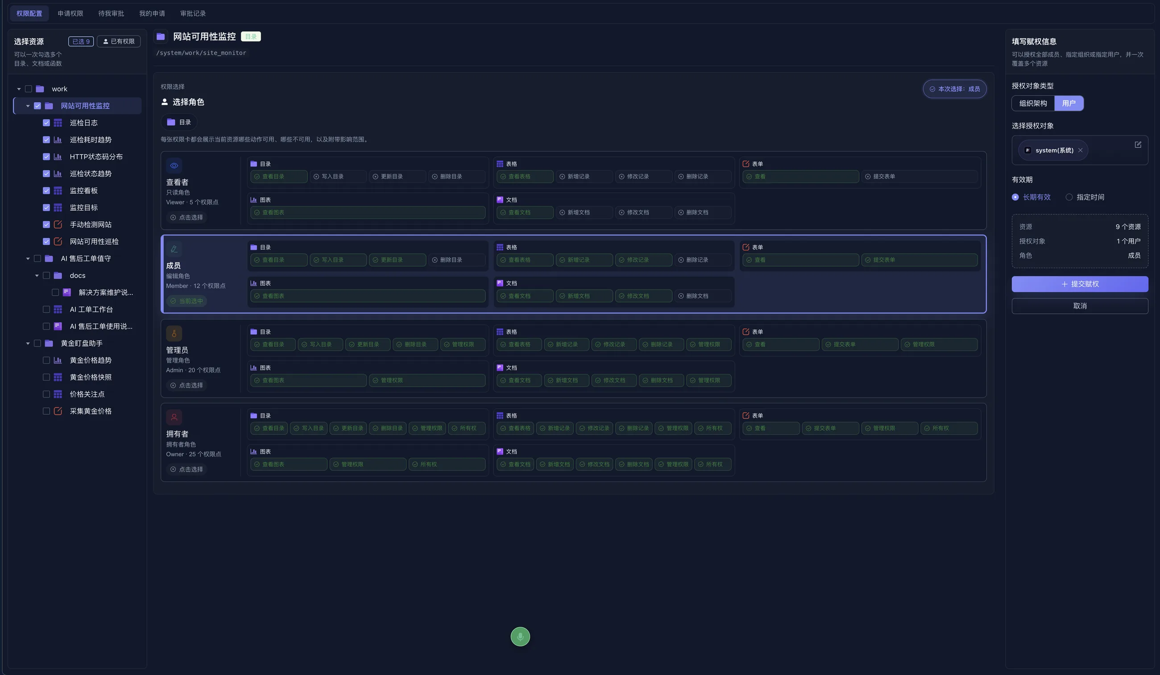Collapse the work root tree node
The image size is (1160, 675).
click(x=19, y=89)
